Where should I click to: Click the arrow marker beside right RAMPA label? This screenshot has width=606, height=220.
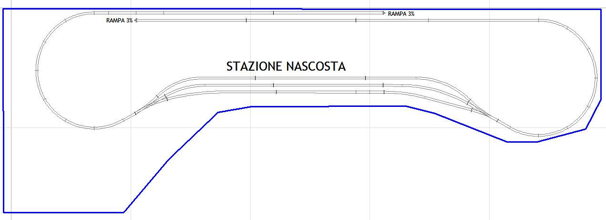click(x=384, y=13)
